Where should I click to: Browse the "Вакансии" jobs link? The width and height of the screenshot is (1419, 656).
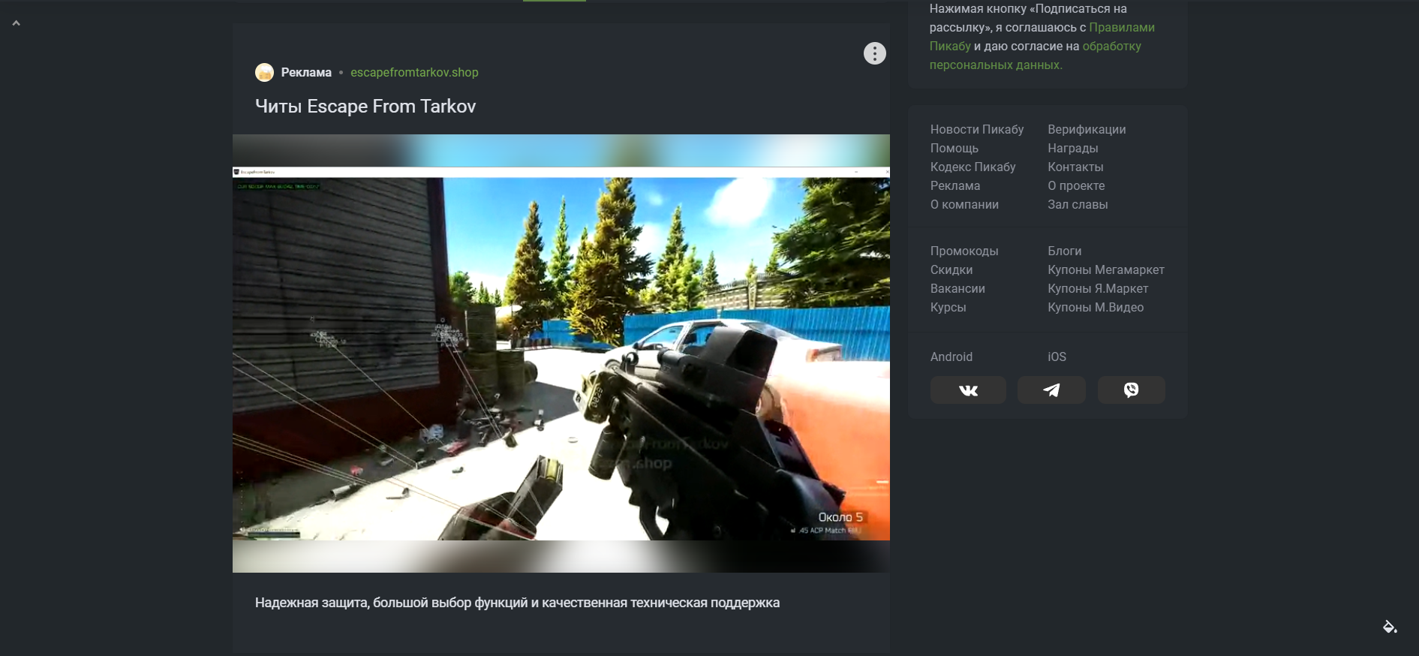tap(958, 289)
